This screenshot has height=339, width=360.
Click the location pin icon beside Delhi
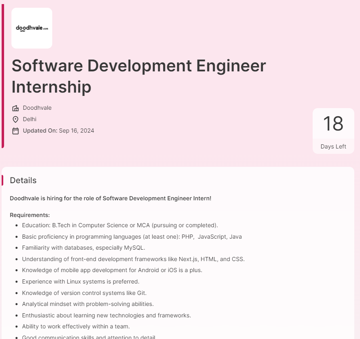[16, 120]
